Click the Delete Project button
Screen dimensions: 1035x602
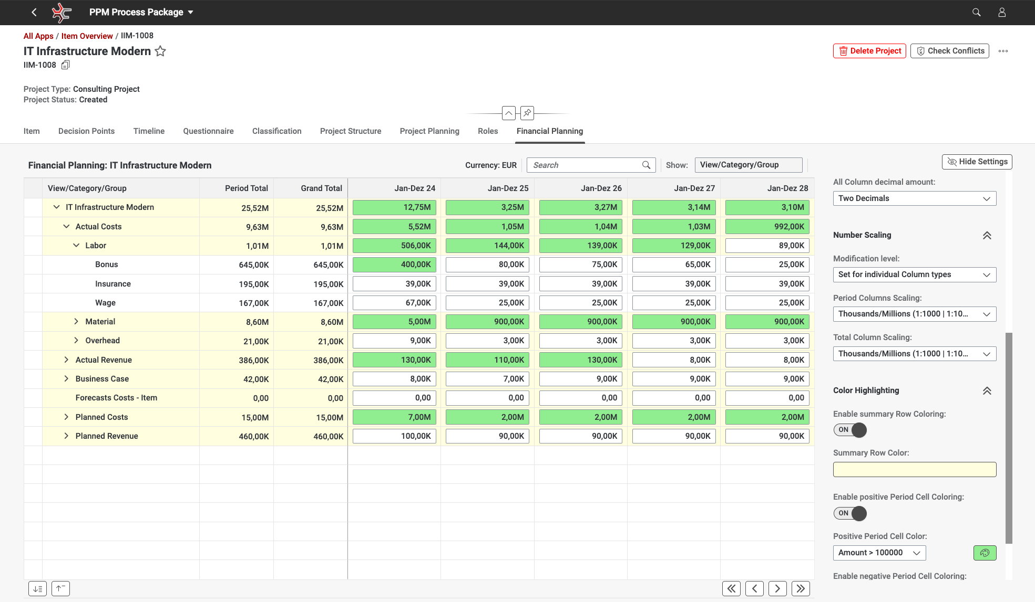(869, 51)
